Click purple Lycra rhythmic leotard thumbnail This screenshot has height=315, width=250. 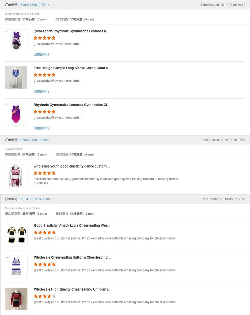click(x=16, y=41)
